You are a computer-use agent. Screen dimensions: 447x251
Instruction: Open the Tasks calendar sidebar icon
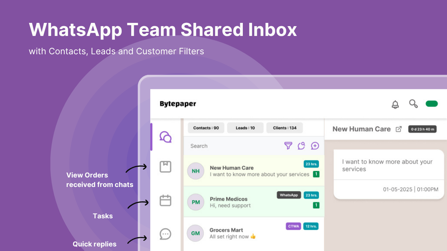[166, 200]
